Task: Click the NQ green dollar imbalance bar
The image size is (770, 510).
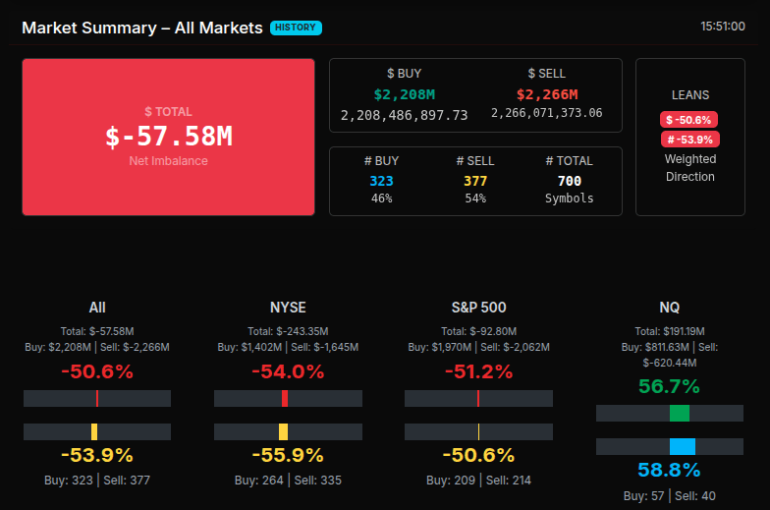Action: pos(679,413)
